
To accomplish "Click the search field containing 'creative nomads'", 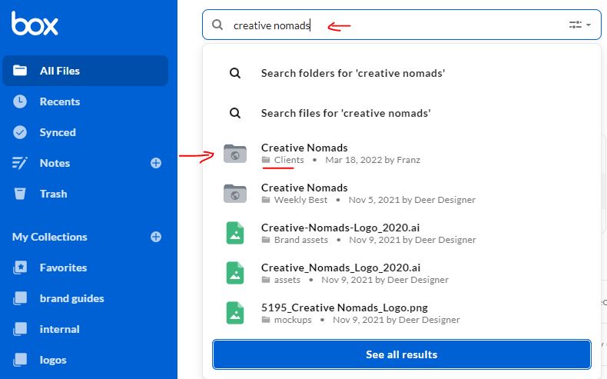I will click(x=384, y=25).
